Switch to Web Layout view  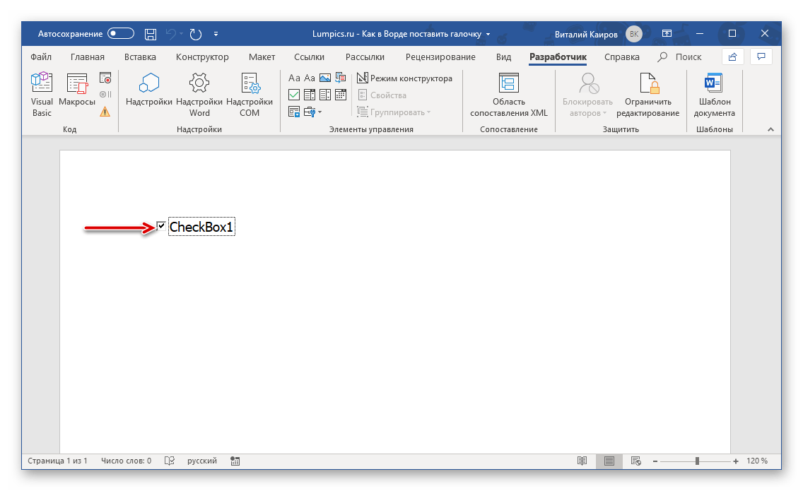pos(636,461)
